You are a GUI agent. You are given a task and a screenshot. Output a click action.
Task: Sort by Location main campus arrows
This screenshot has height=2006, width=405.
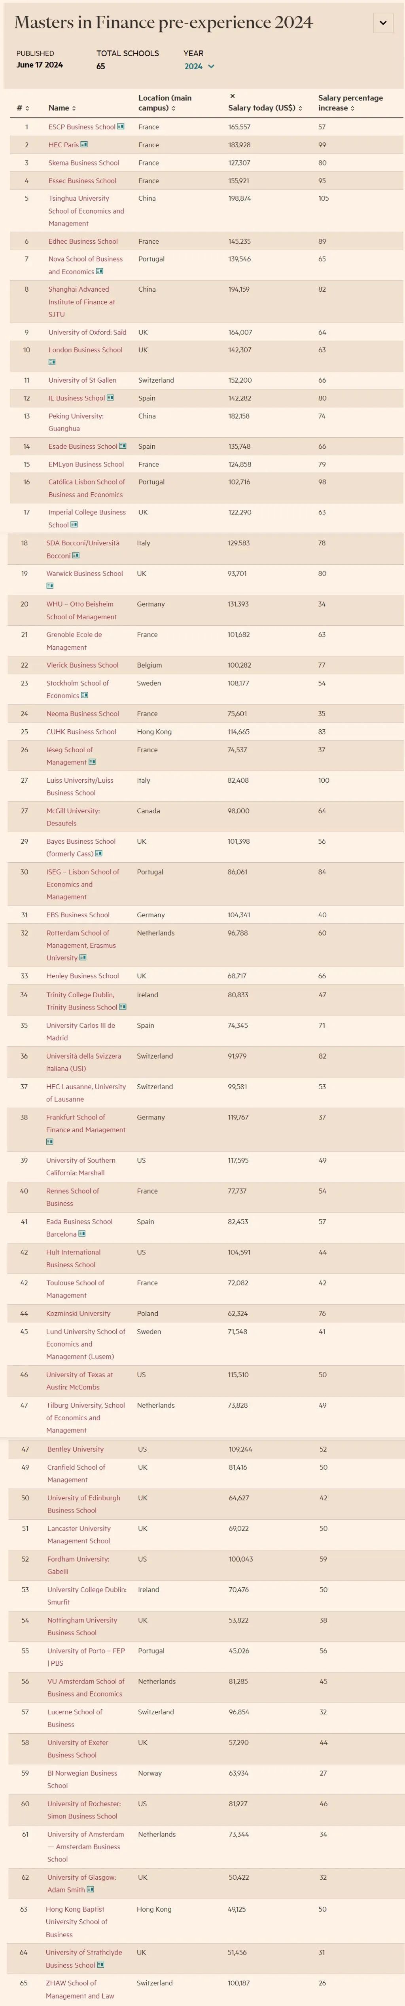click(x=173, y=108)
